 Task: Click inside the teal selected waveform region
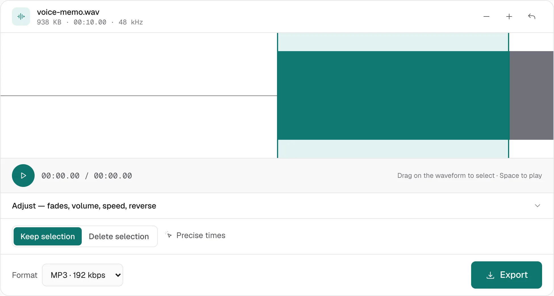[393, 95]
